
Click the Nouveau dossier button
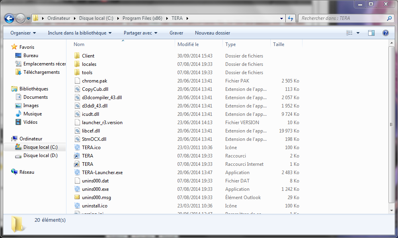(213, 33)
